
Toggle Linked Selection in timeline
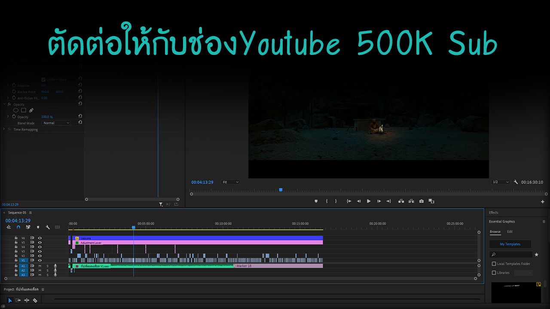[28, 227]
